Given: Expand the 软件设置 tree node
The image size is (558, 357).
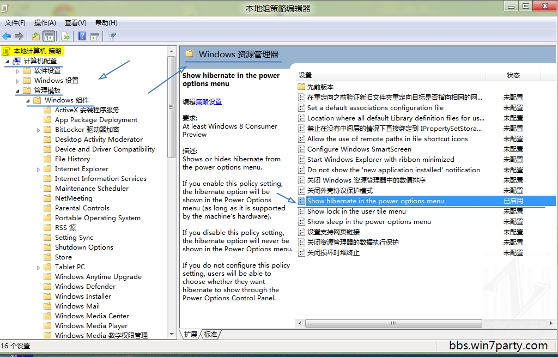Looking at the screenshot, I should tap(17, 71).
